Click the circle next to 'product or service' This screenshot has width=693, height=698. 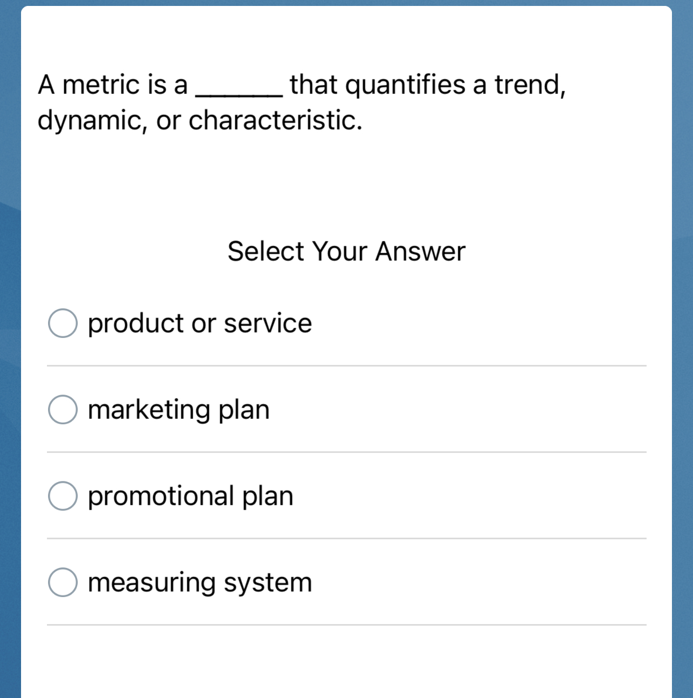[x=62, y=323]
